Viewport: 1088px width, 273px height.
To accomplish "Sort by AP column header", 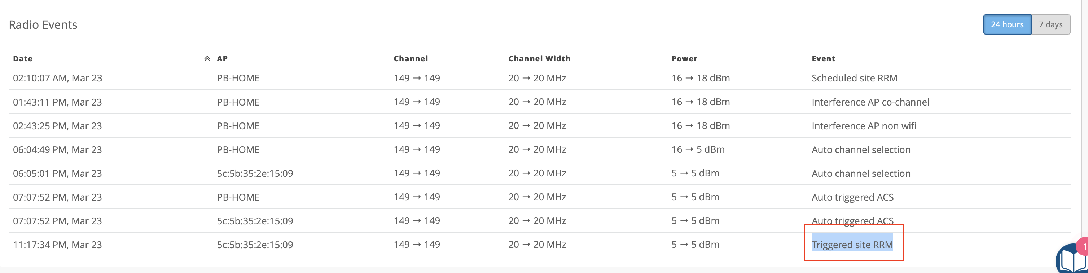I will pyautogui.click(x=222, y=59).
